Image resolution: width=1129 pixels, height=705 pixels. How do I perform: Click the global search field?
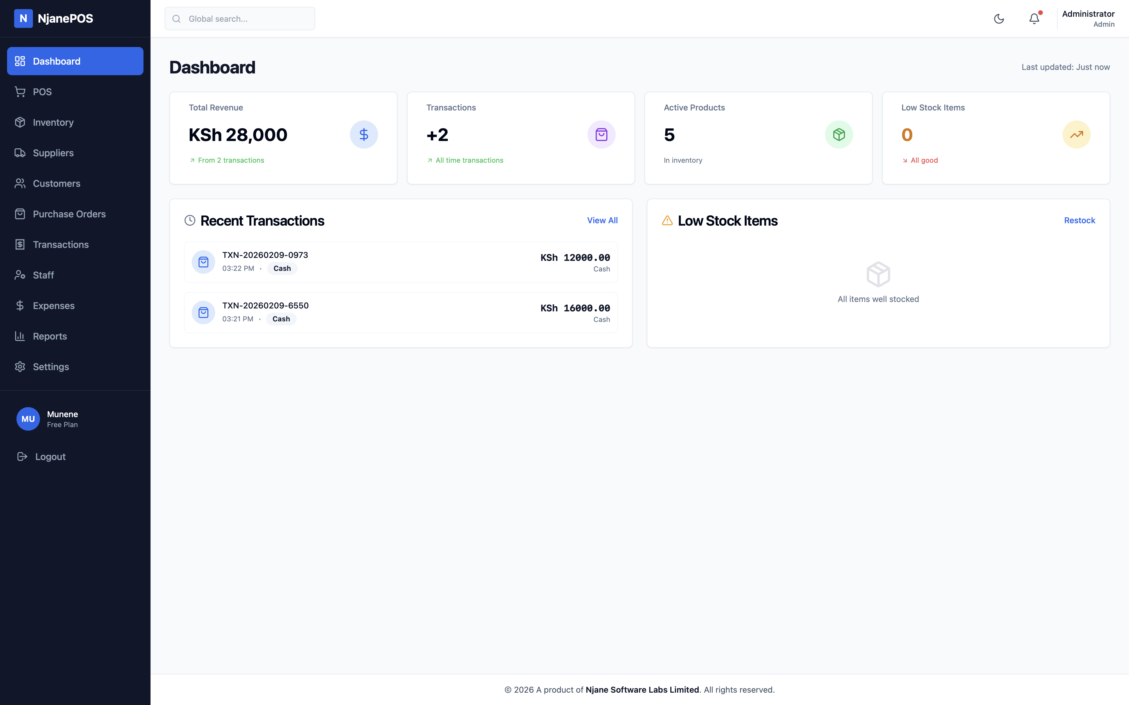click(x=240, y=19)
